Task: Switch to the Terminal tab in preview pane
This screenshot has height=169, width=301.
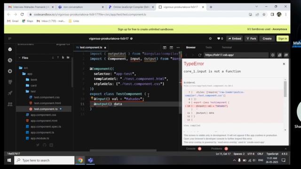Action: (227, 47)
